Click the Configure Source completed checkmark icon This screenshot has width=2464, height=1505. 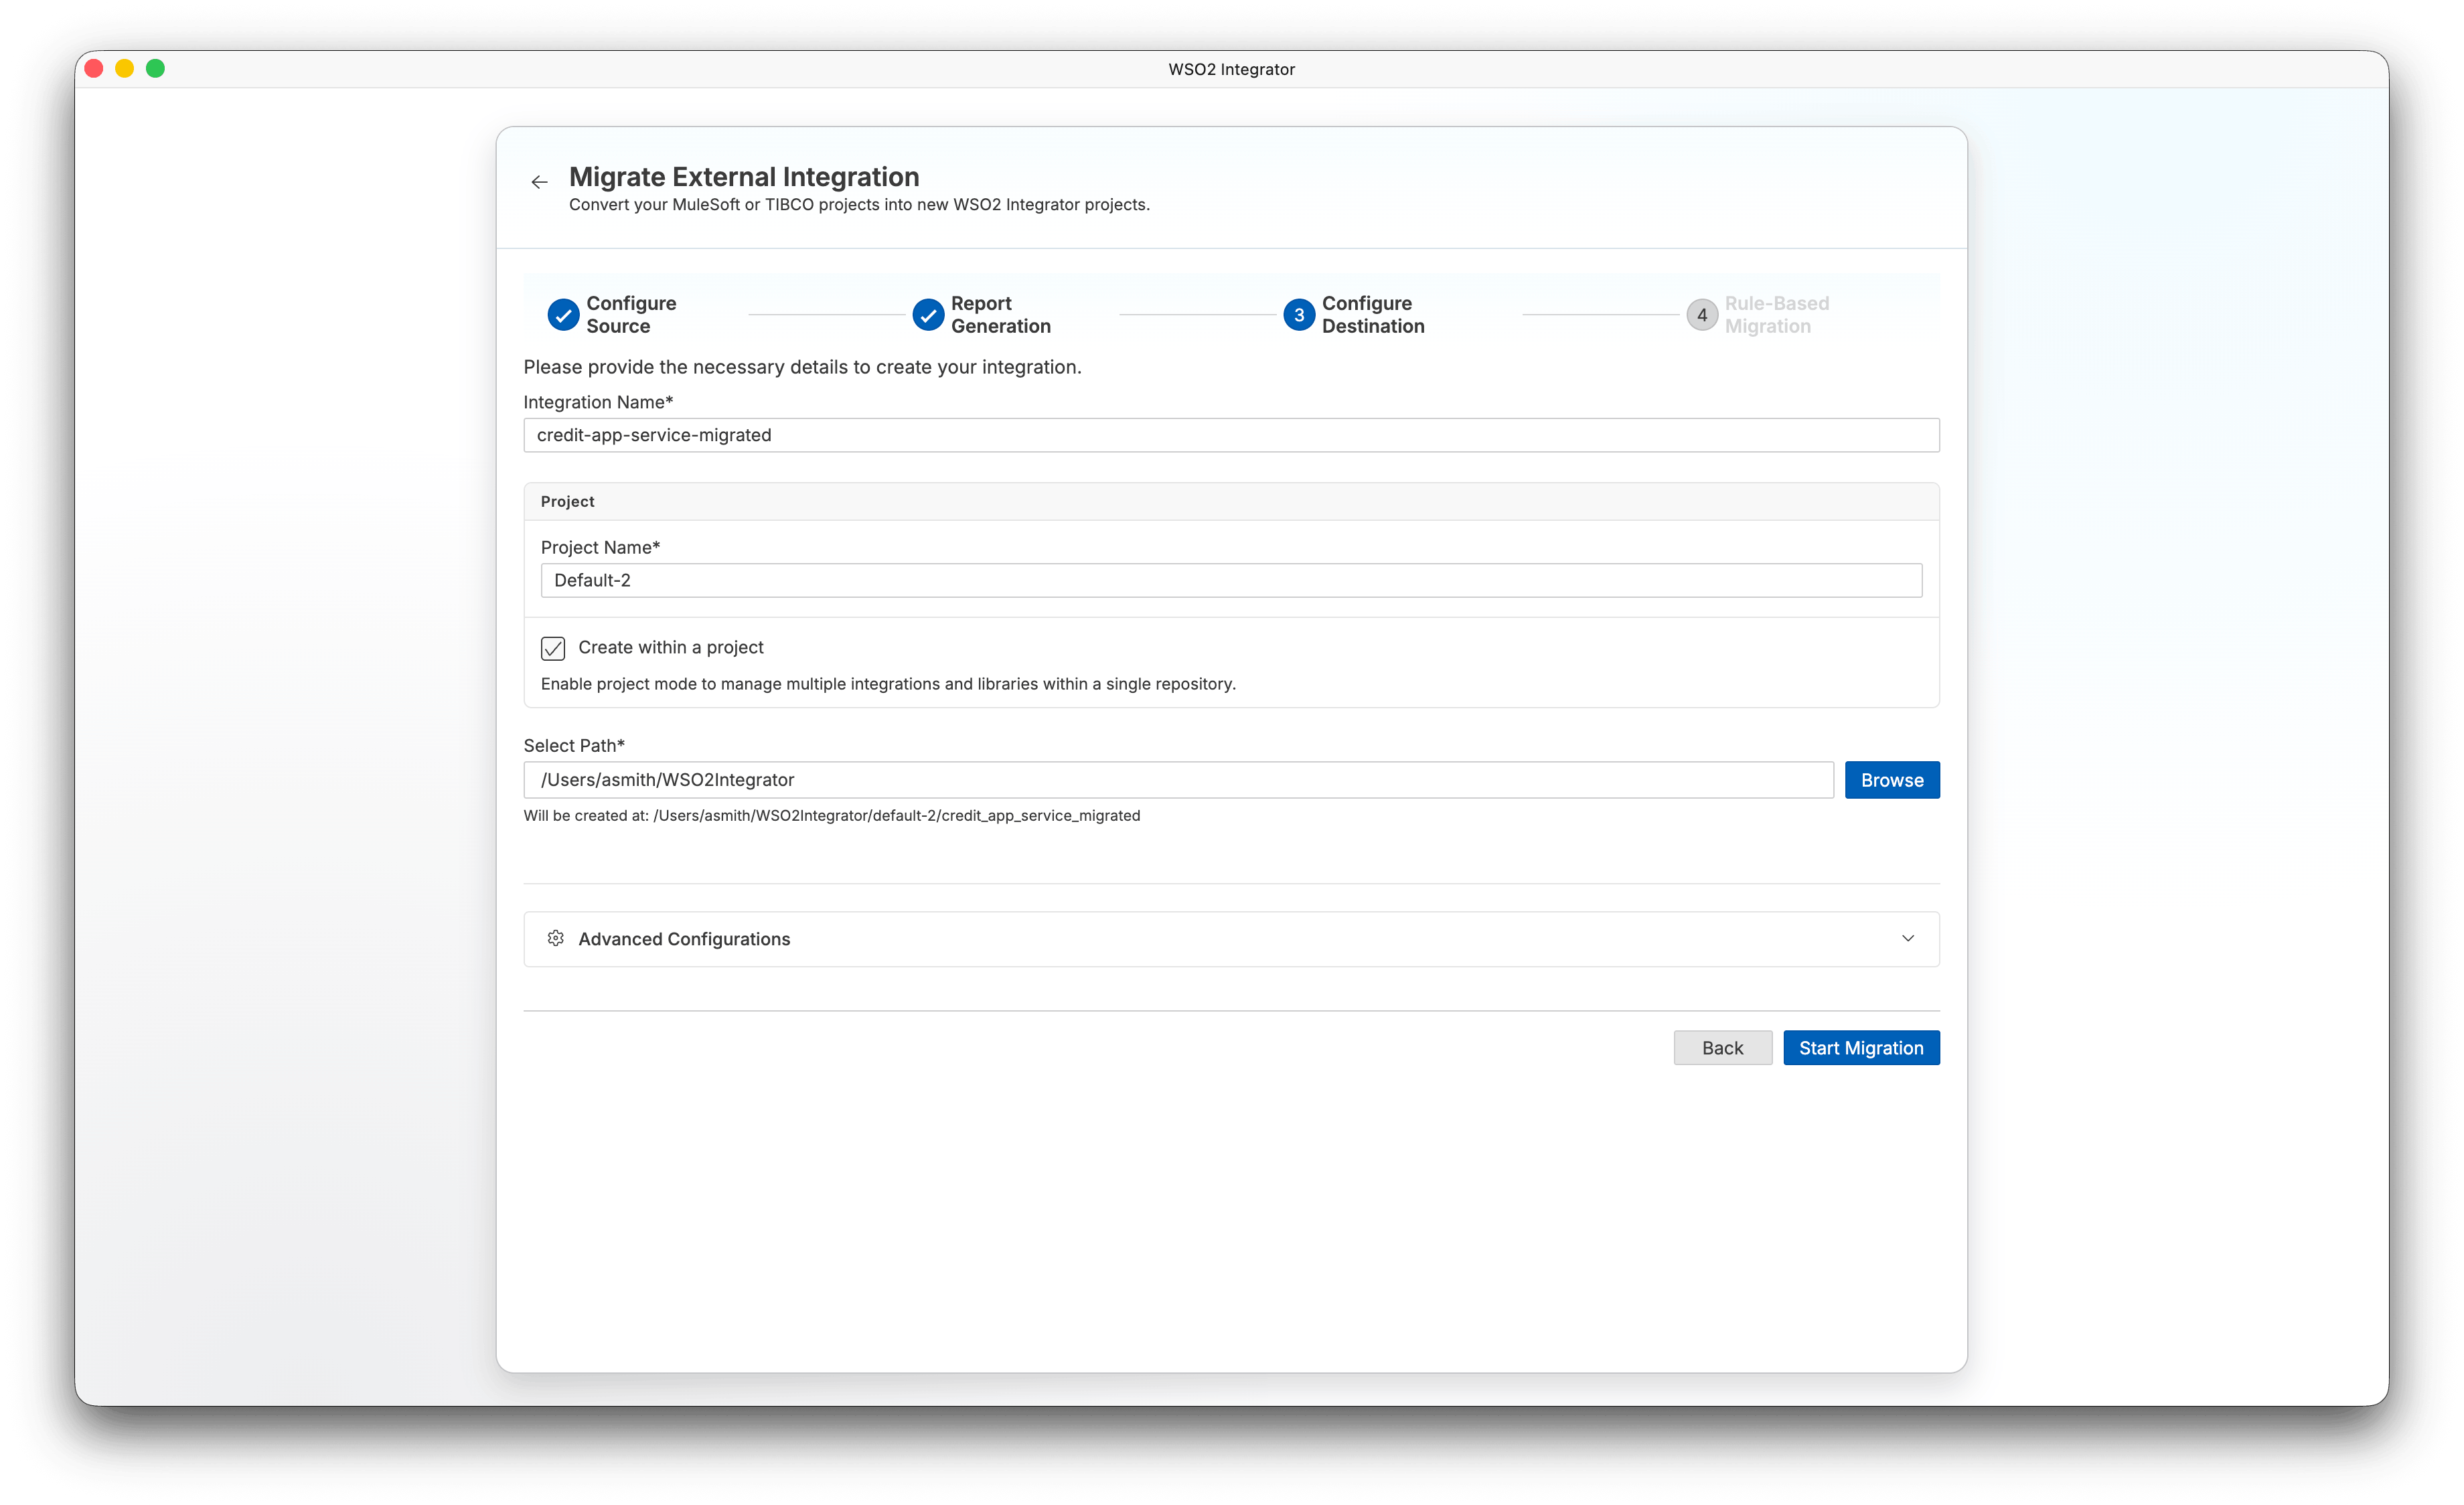(x=563, y=315)
